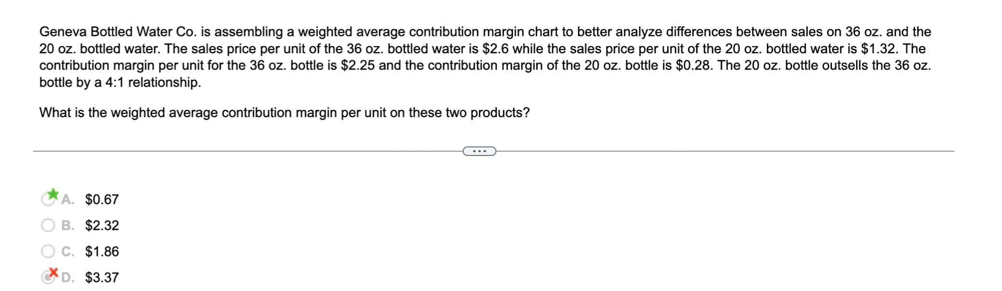Image resolution: width=1002 pixels, height=291 pixels.
Task: Select the radio button for answer D
Action: [x=48, y=277]
